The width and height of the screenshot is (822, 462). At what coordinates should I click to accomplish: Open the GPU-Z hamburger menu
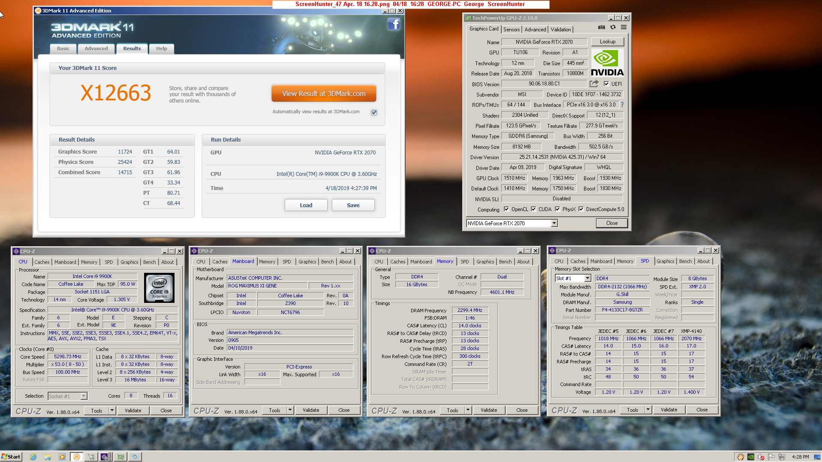click(x=623, y=27)
